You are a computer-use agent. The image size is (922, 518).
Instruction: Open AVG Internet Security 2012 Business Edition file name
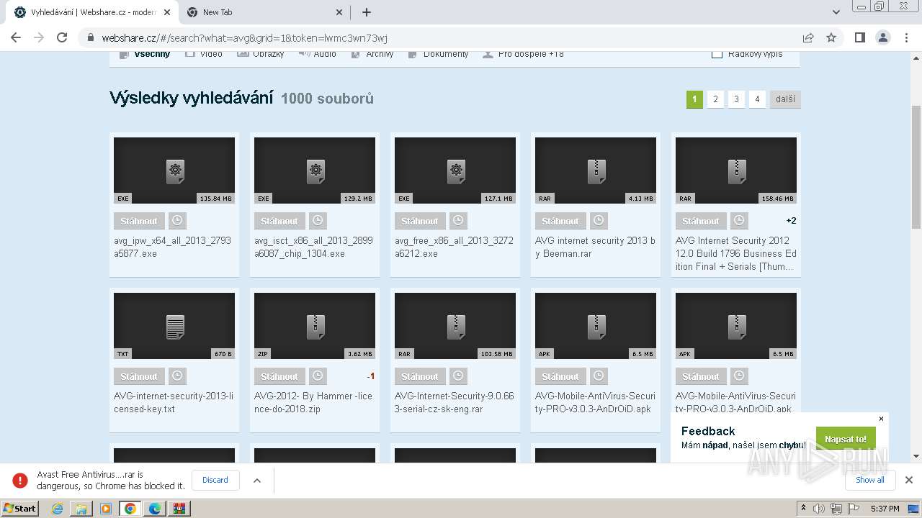(736, 253)
